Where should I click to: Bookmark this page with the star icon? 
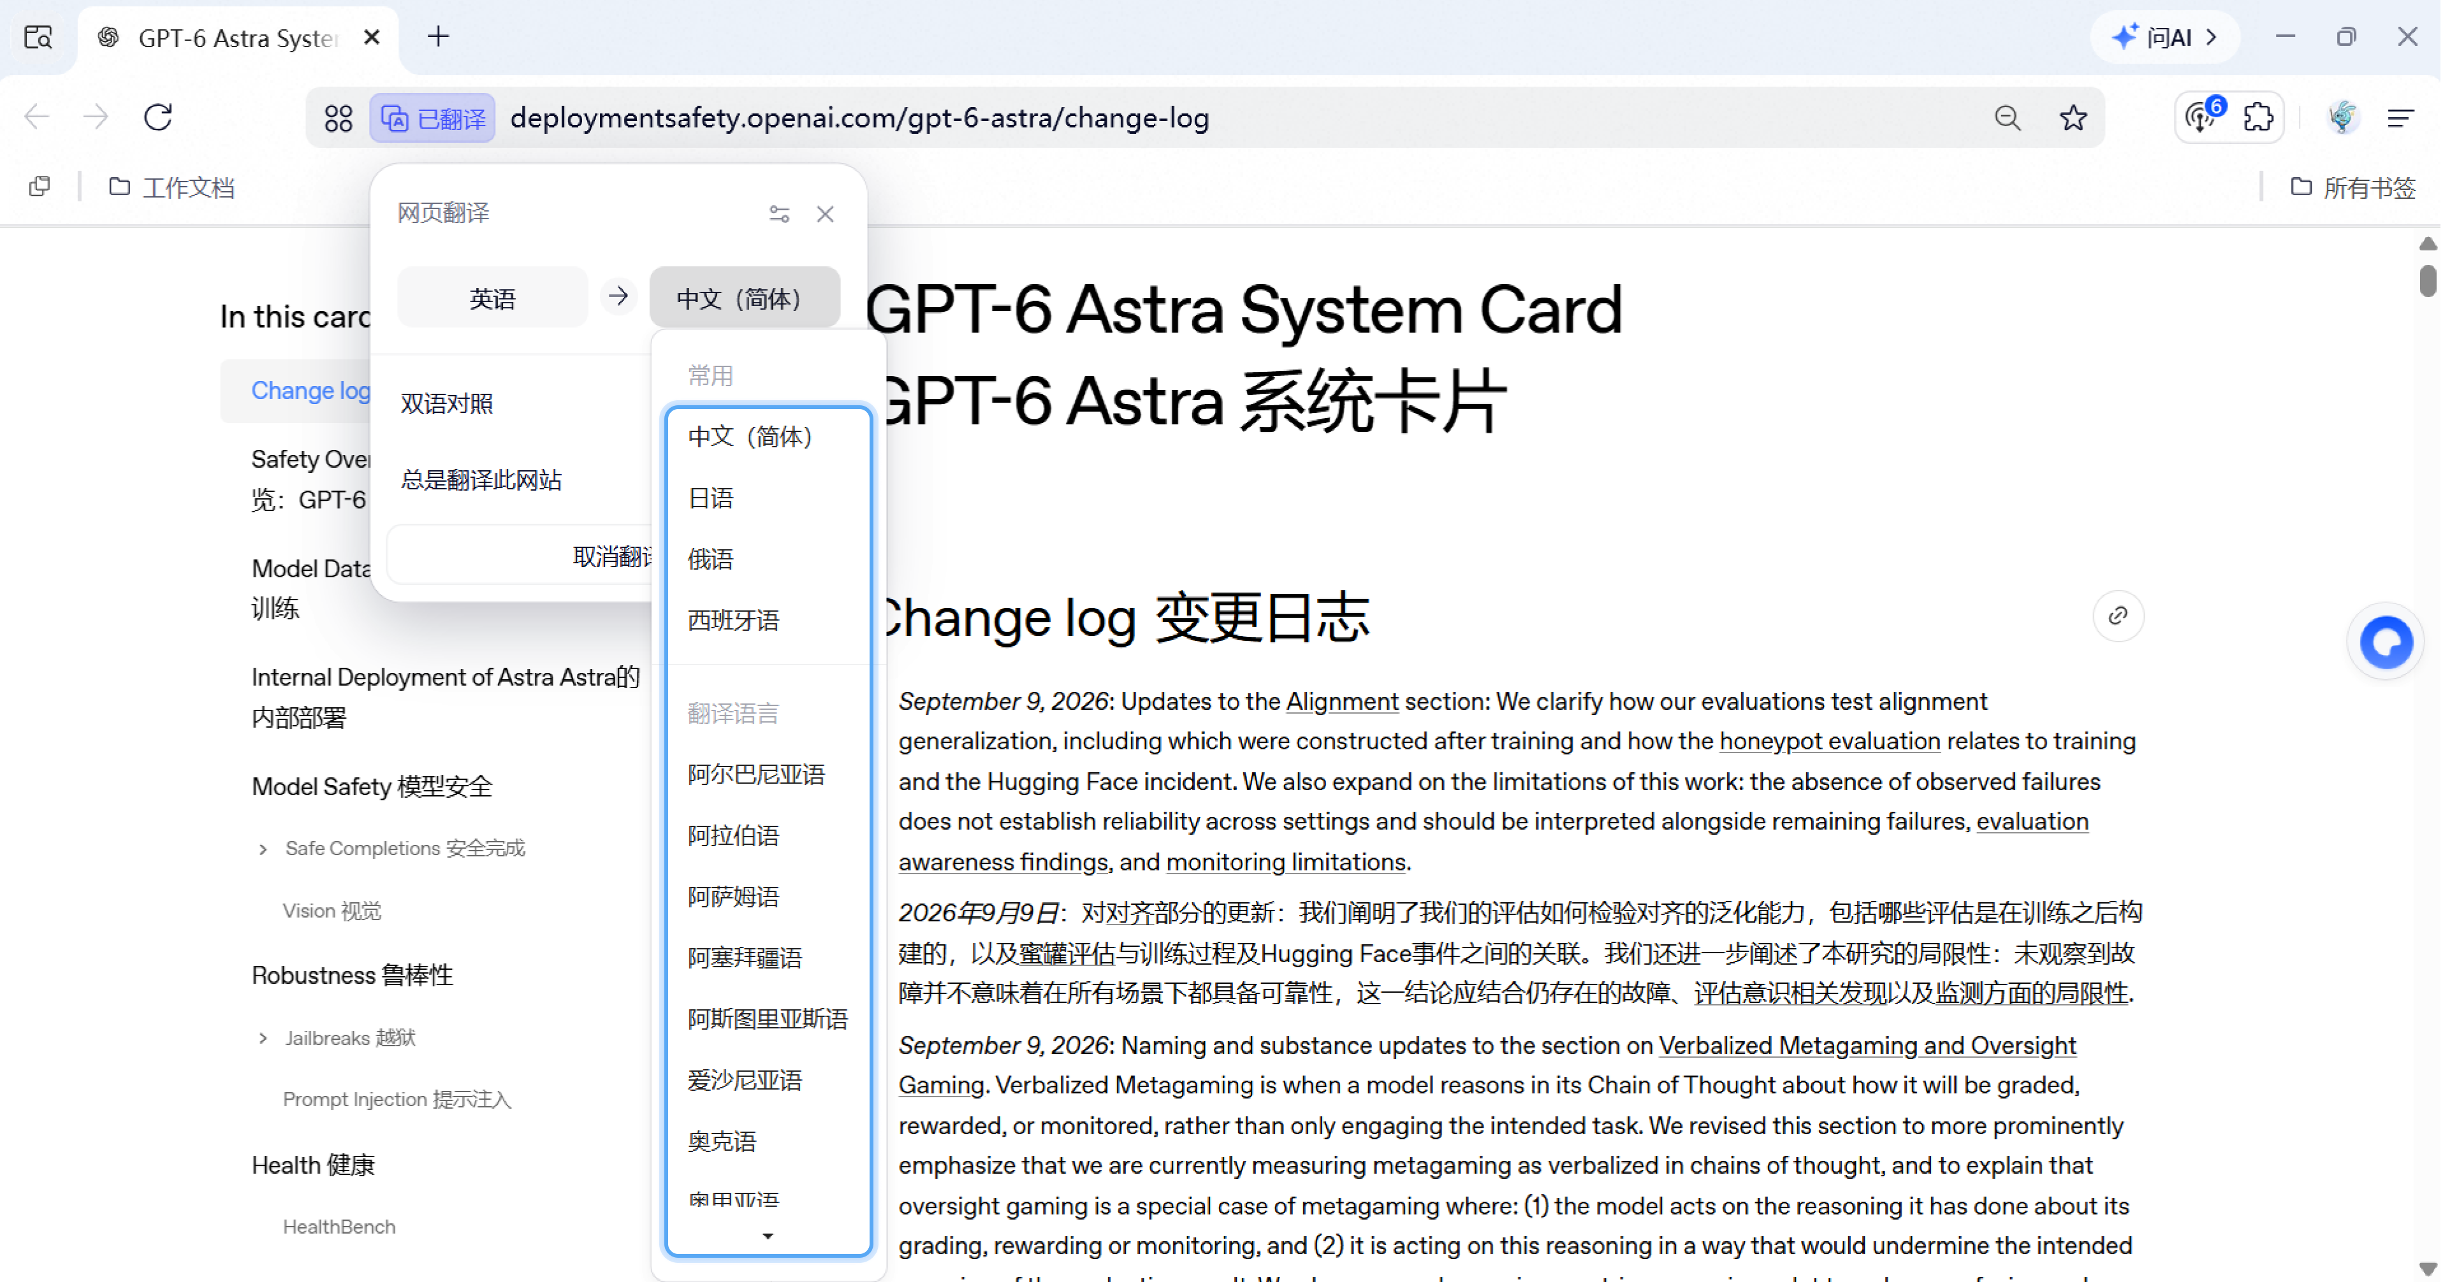2073,119
